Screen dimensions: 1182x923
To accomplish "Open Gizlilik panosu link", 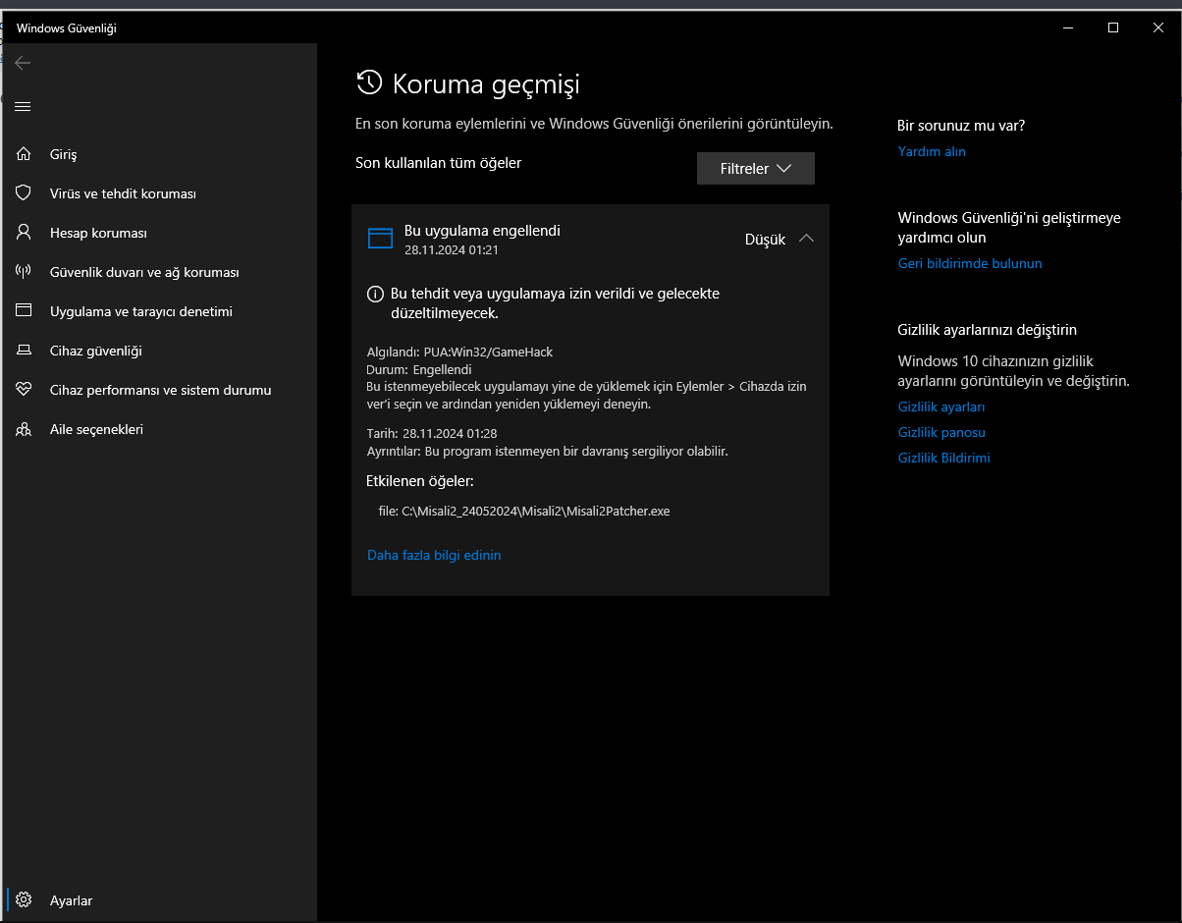I will (941, 432).
